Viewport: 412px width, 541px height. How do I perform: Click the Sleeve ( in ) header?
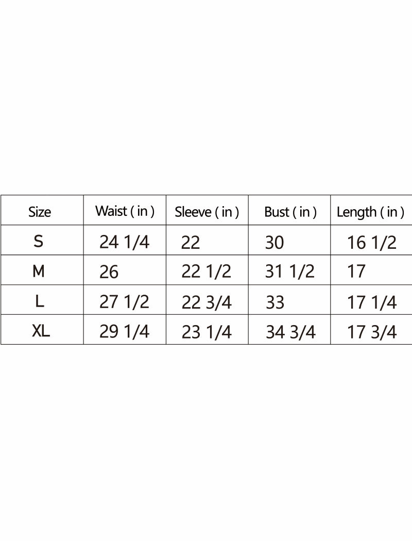pyautogui.click(x=207, y=212)
